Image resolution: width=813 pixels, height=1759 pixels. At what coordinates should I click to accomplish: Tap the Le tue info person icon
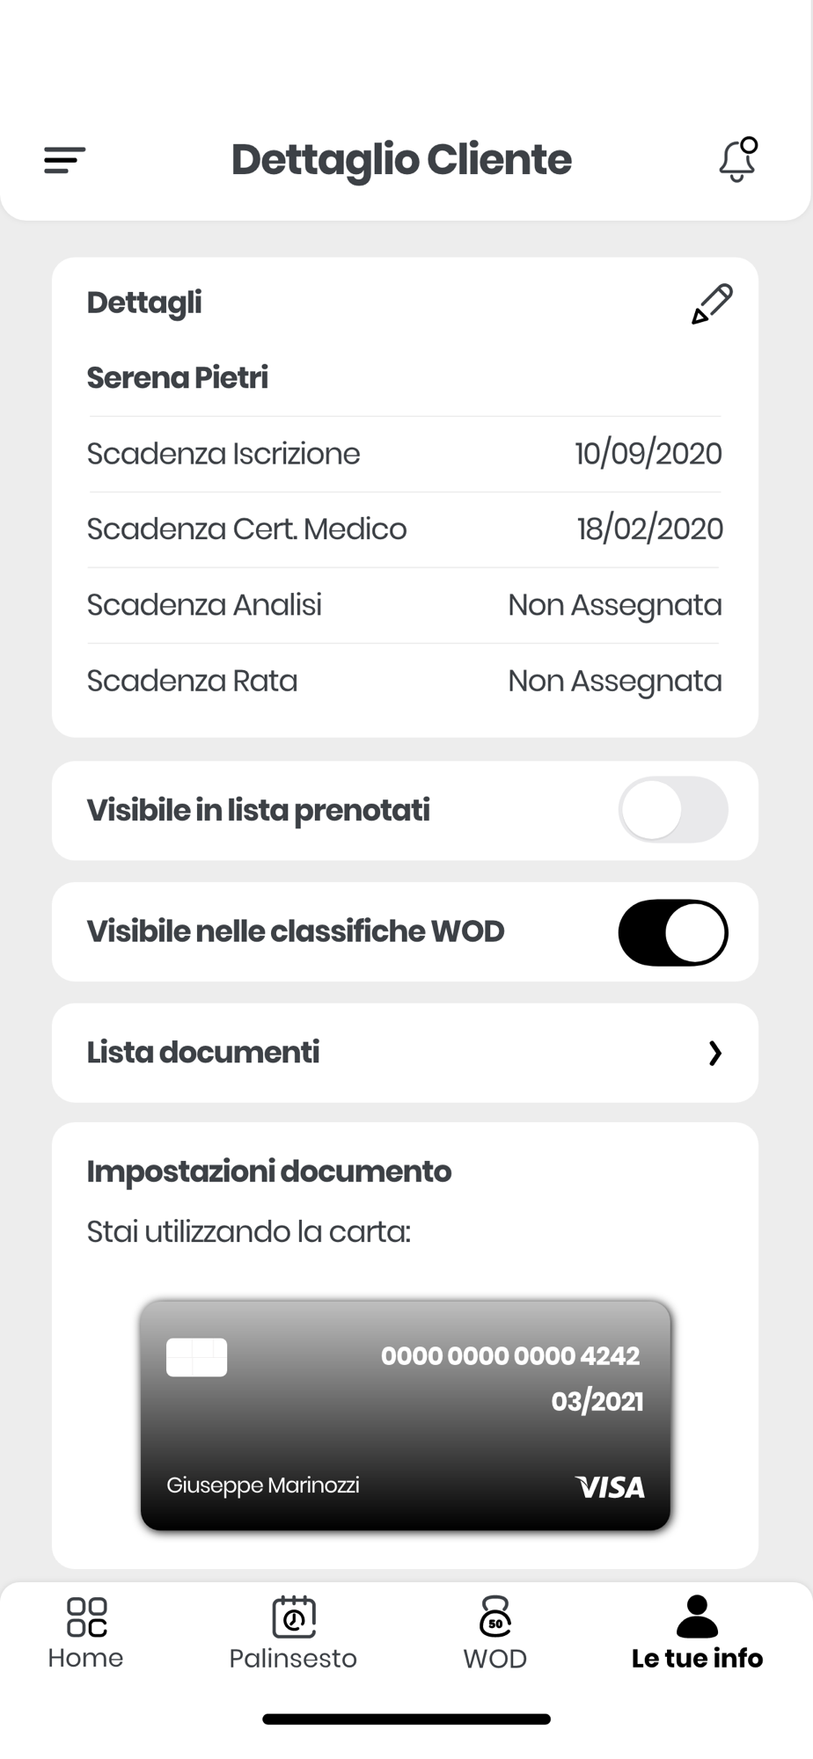coord(697,1617)
